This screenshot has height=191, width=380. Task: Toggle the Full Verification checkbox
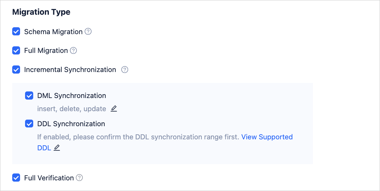pos(16,178)
